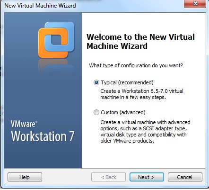The image size is (209, 190).
Task: Click the Cancel button
Action: click(185, 177)
